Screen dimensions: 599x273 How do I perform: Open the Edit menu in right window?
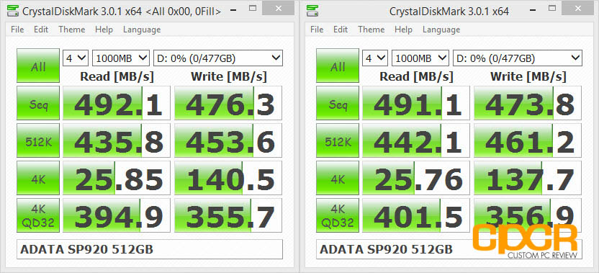(341, 30)
